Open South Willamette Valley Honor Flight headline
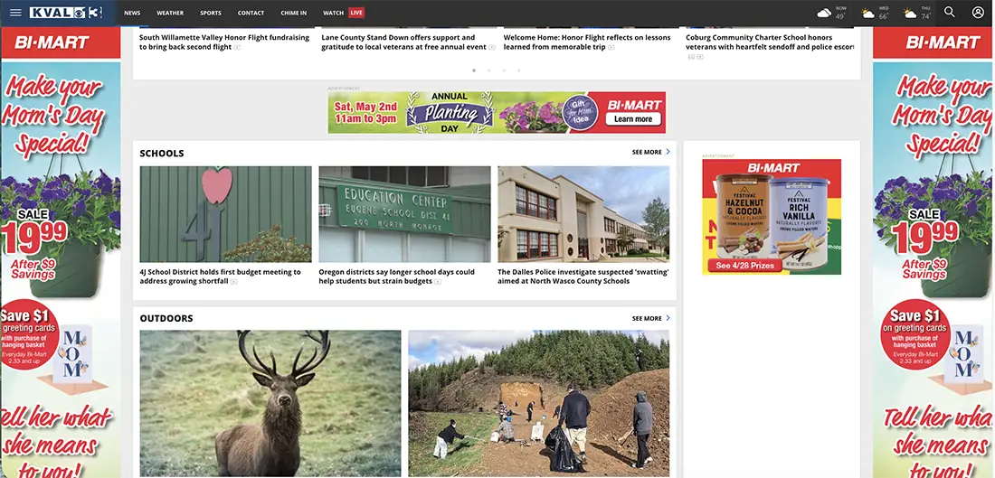The width and height of the screenshot is (995, 478). click(x=224, y=42)
